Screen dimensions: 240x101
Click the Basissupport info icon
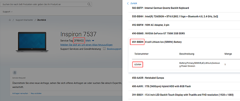104,49
